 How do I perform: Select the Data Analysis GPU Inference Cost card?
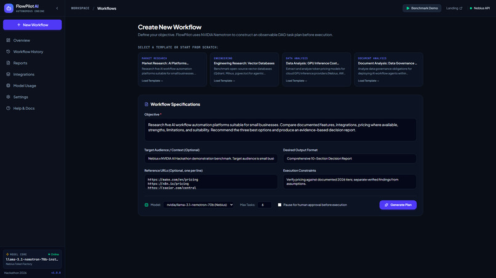317,69
